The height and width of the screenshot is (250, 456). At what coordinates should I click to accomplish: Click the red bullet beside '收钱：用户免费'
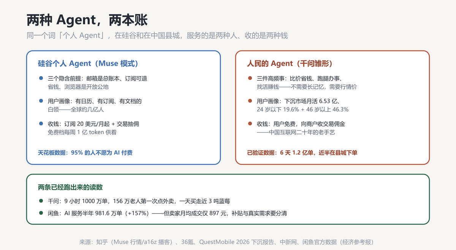[250, 124]
